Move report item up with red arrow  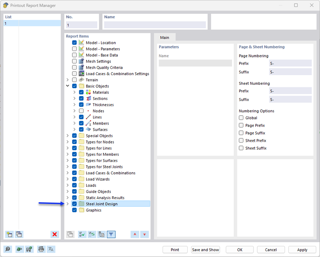(x=135, y=234)
